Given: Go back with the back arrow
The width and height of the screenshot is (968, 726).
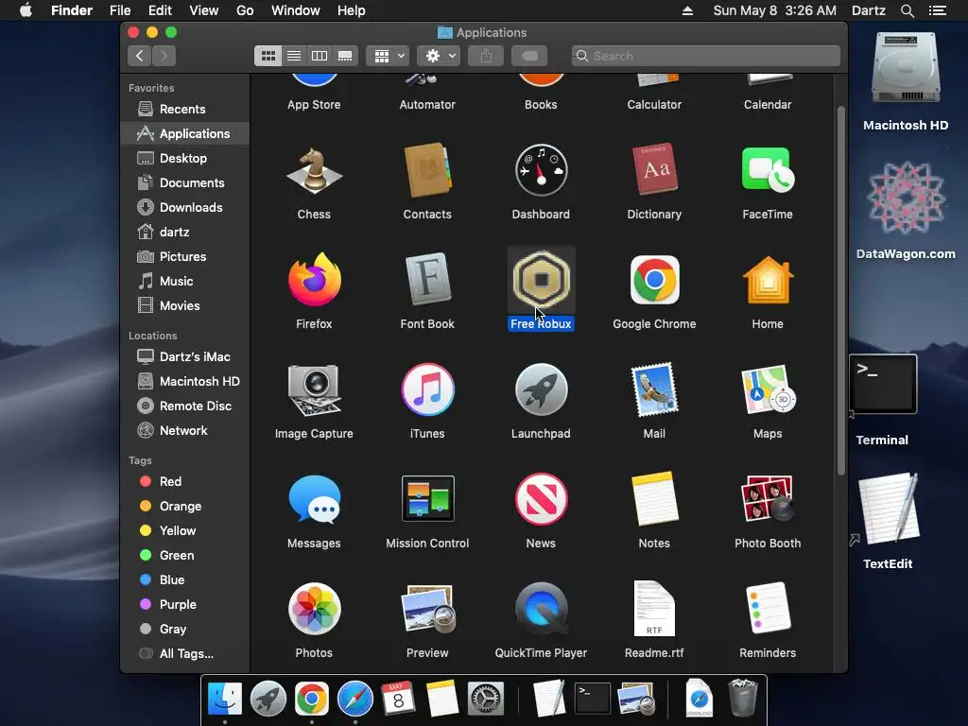Looking at the screenshot, I should point(140,56).
